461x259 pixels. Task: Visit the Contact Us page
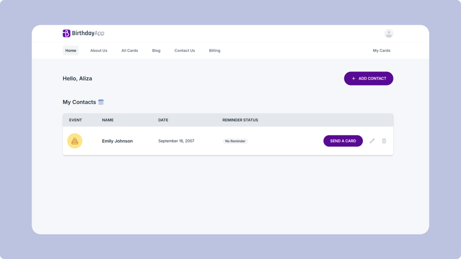point(185,50)
